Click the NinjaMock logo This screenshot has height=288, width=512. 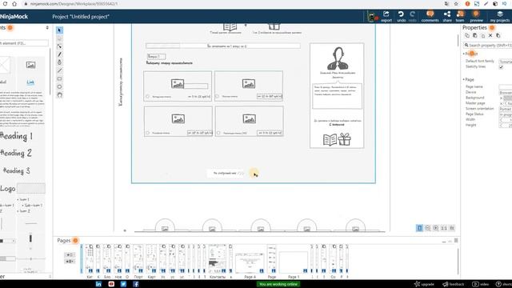[14, 16]
